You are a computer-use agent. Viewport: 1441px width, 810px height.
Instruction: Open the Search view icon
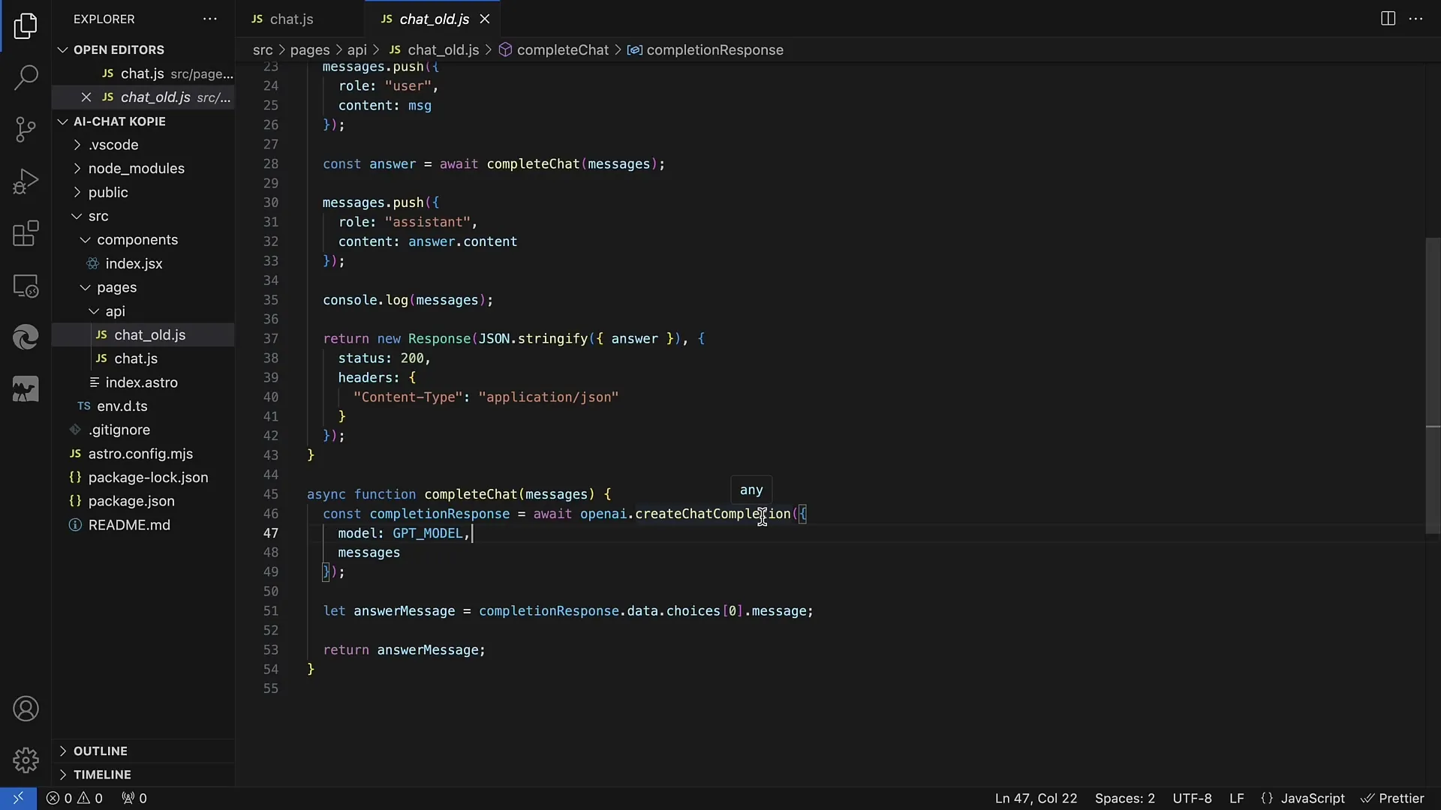tap(26, 77)
